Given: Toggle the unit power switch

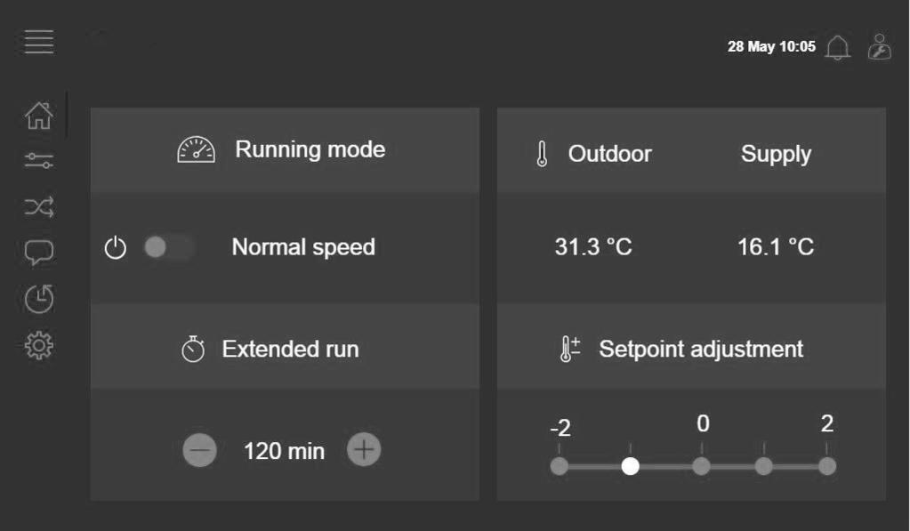Looking at the screenshot, I should coord(168,247).
